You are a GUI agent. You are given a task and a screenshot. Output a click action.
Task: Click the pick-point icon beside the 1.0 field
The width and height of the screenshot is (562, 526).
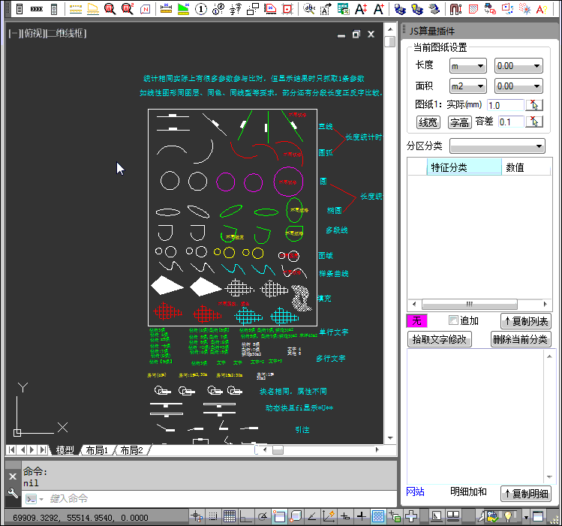tap(534, 105)
